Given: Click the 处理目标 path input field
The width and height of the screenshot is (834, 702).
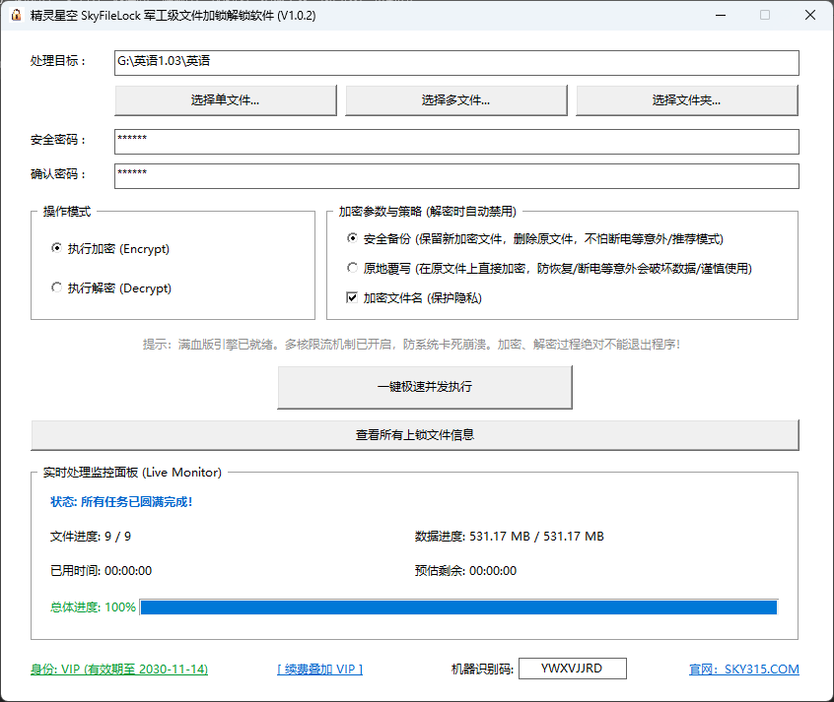Looking at the screenshot, I should [x=456, y=63].
